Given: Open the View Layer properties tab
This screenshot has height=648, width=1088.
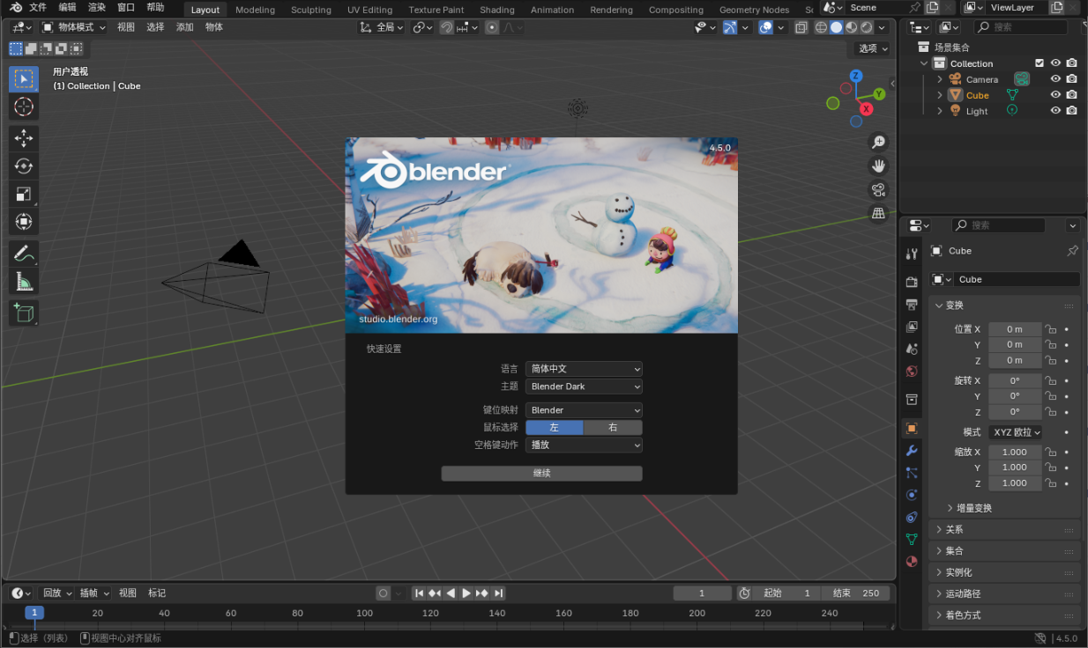Looking at the screenshot, I should pos(912,327).
